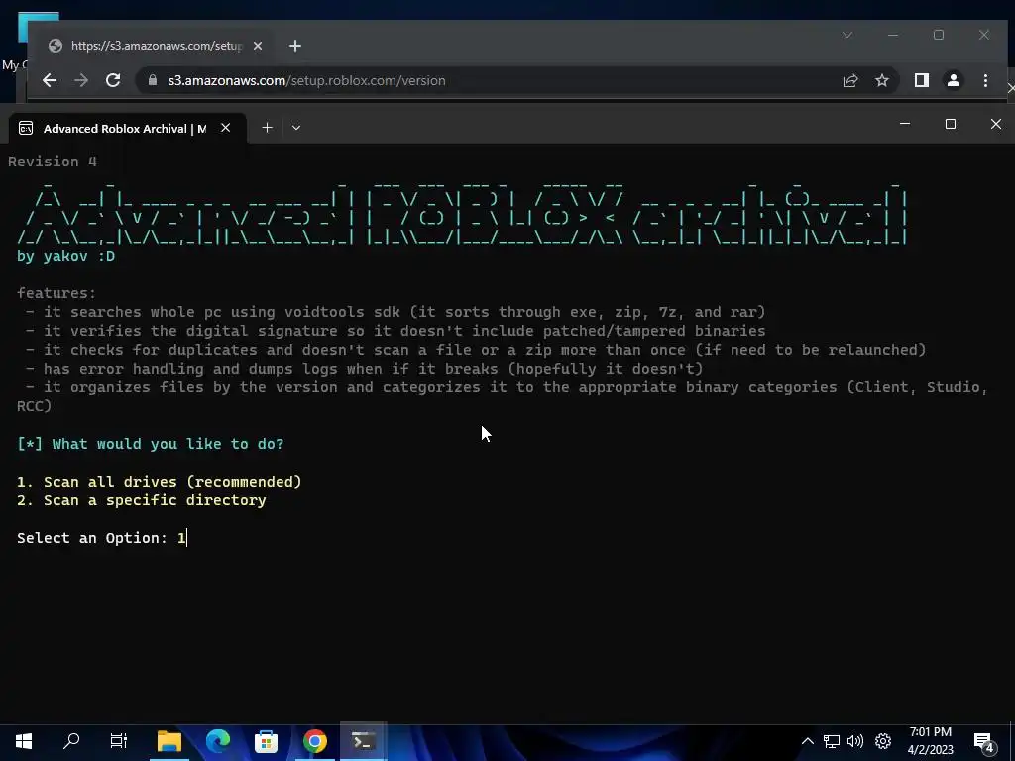Open Chrome tab search chevron
Viewport: 1015px width, 761px height.
(847, 35)
